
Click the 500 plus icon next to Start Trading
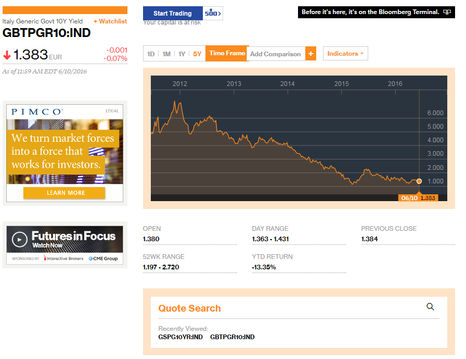(213, 13)
